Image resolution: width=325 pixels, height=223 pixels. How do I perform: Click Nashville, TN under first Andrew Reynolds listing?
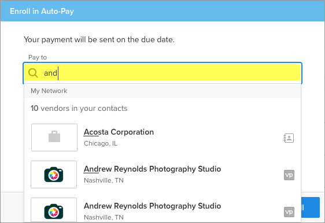(x=104, y=181)
